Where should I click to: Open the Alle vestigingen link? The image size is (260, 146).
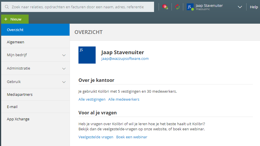tap(92, 99)
